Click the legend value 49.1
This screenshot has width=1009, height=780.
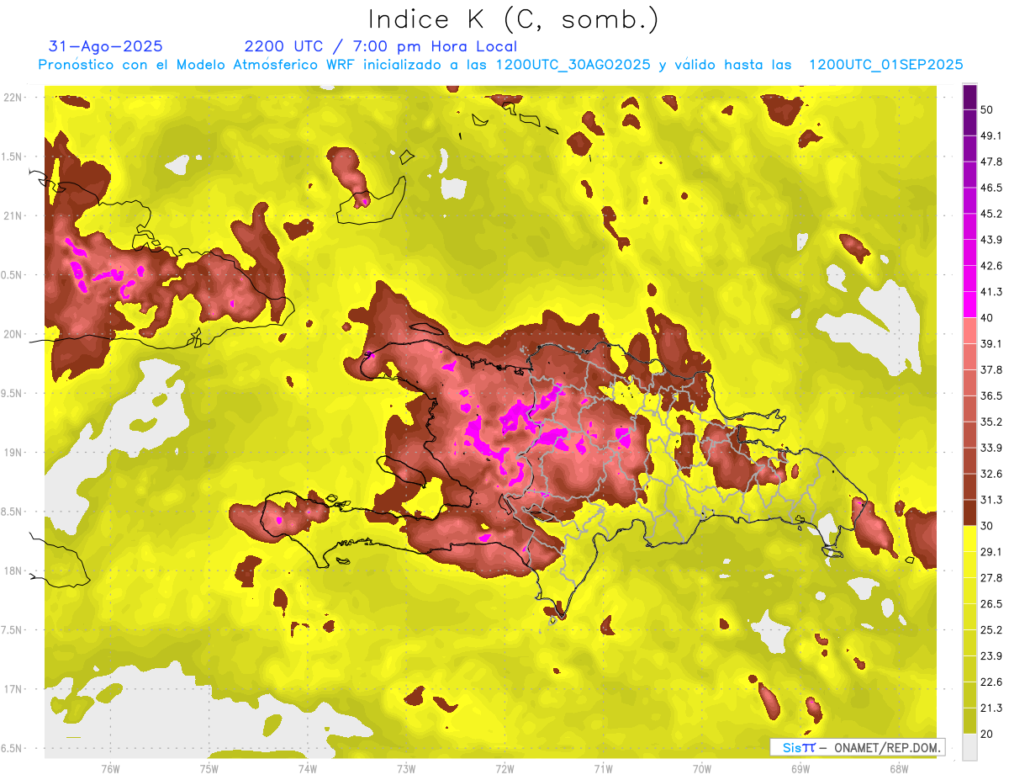pos(991,135)
